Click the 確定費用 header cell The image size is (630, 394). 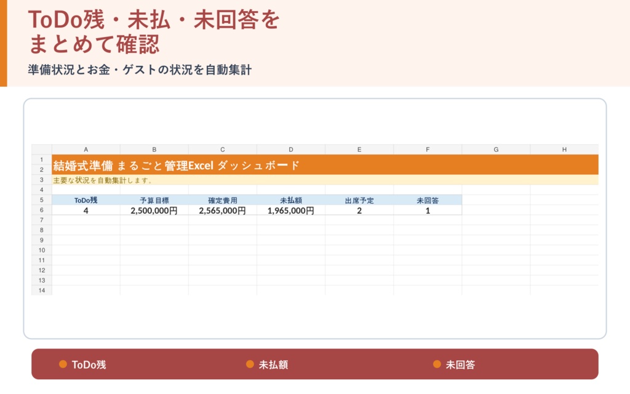point(223,200)
